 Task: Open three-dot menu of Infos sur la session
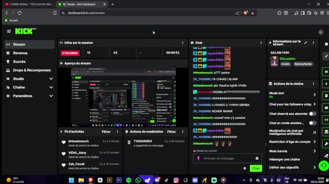(x=183, y=43)
